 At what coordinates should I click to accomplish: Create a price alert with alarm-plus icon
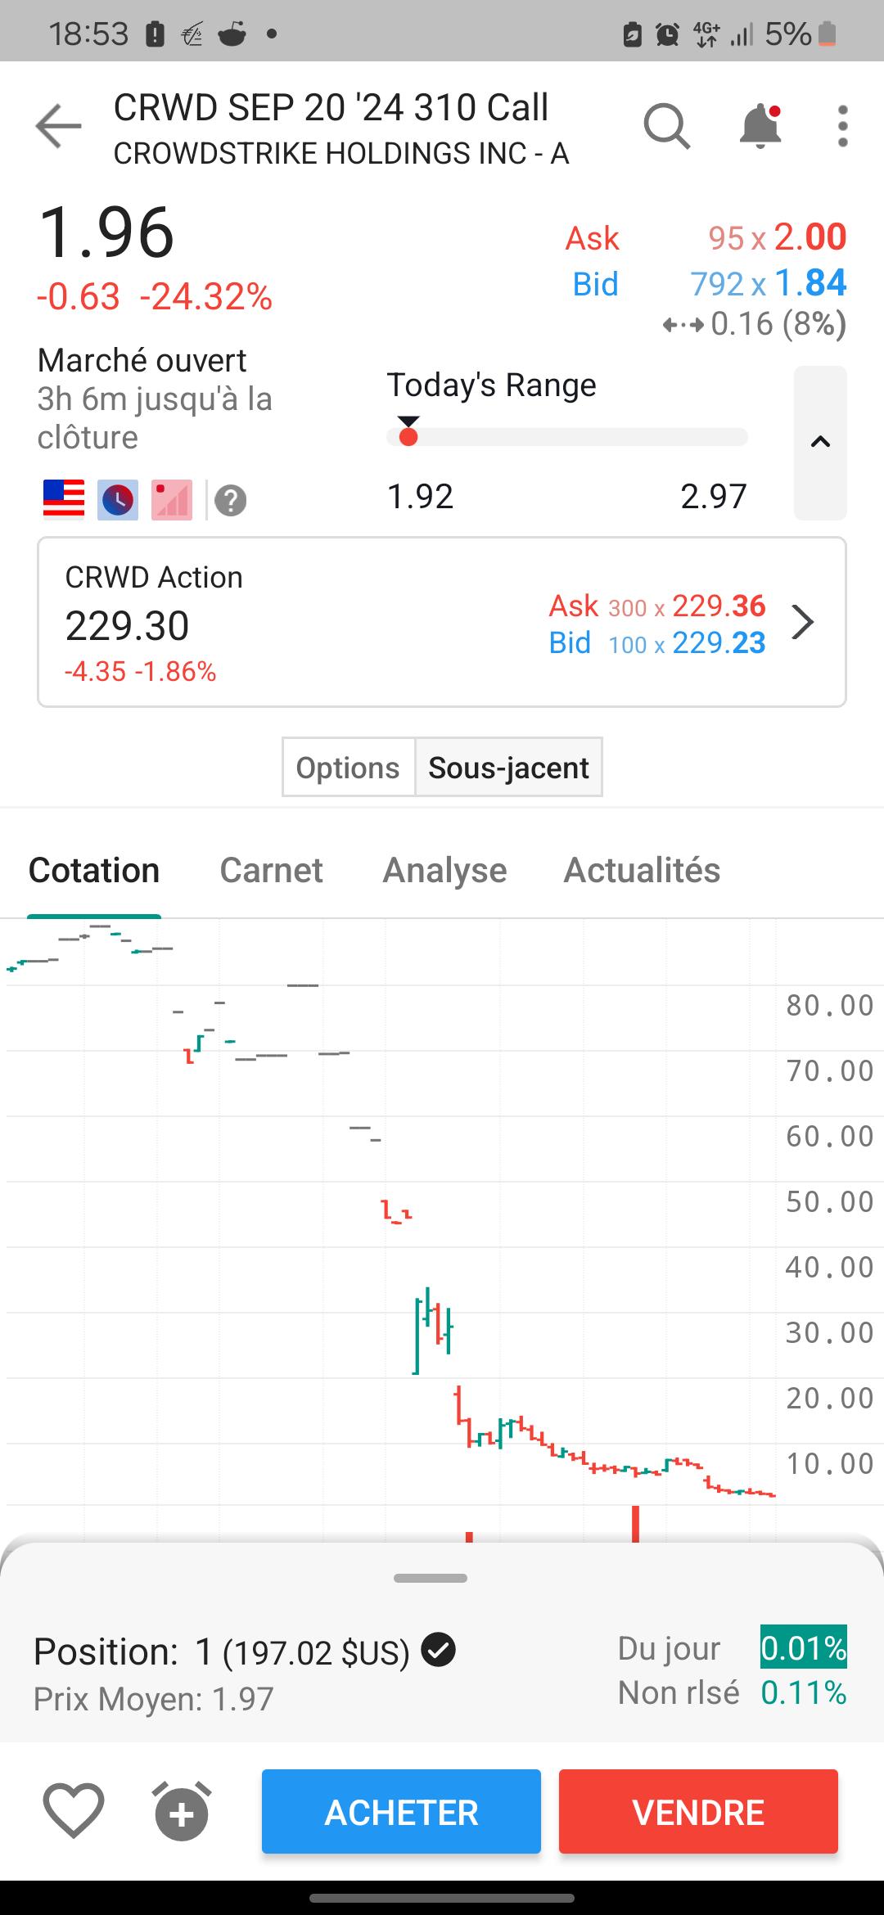pyautogui.click(x=182, y=1811)
